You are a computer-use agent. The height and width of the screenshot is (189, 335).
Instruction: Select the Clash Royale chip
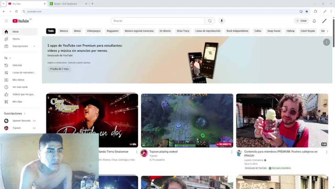[308, 31]
